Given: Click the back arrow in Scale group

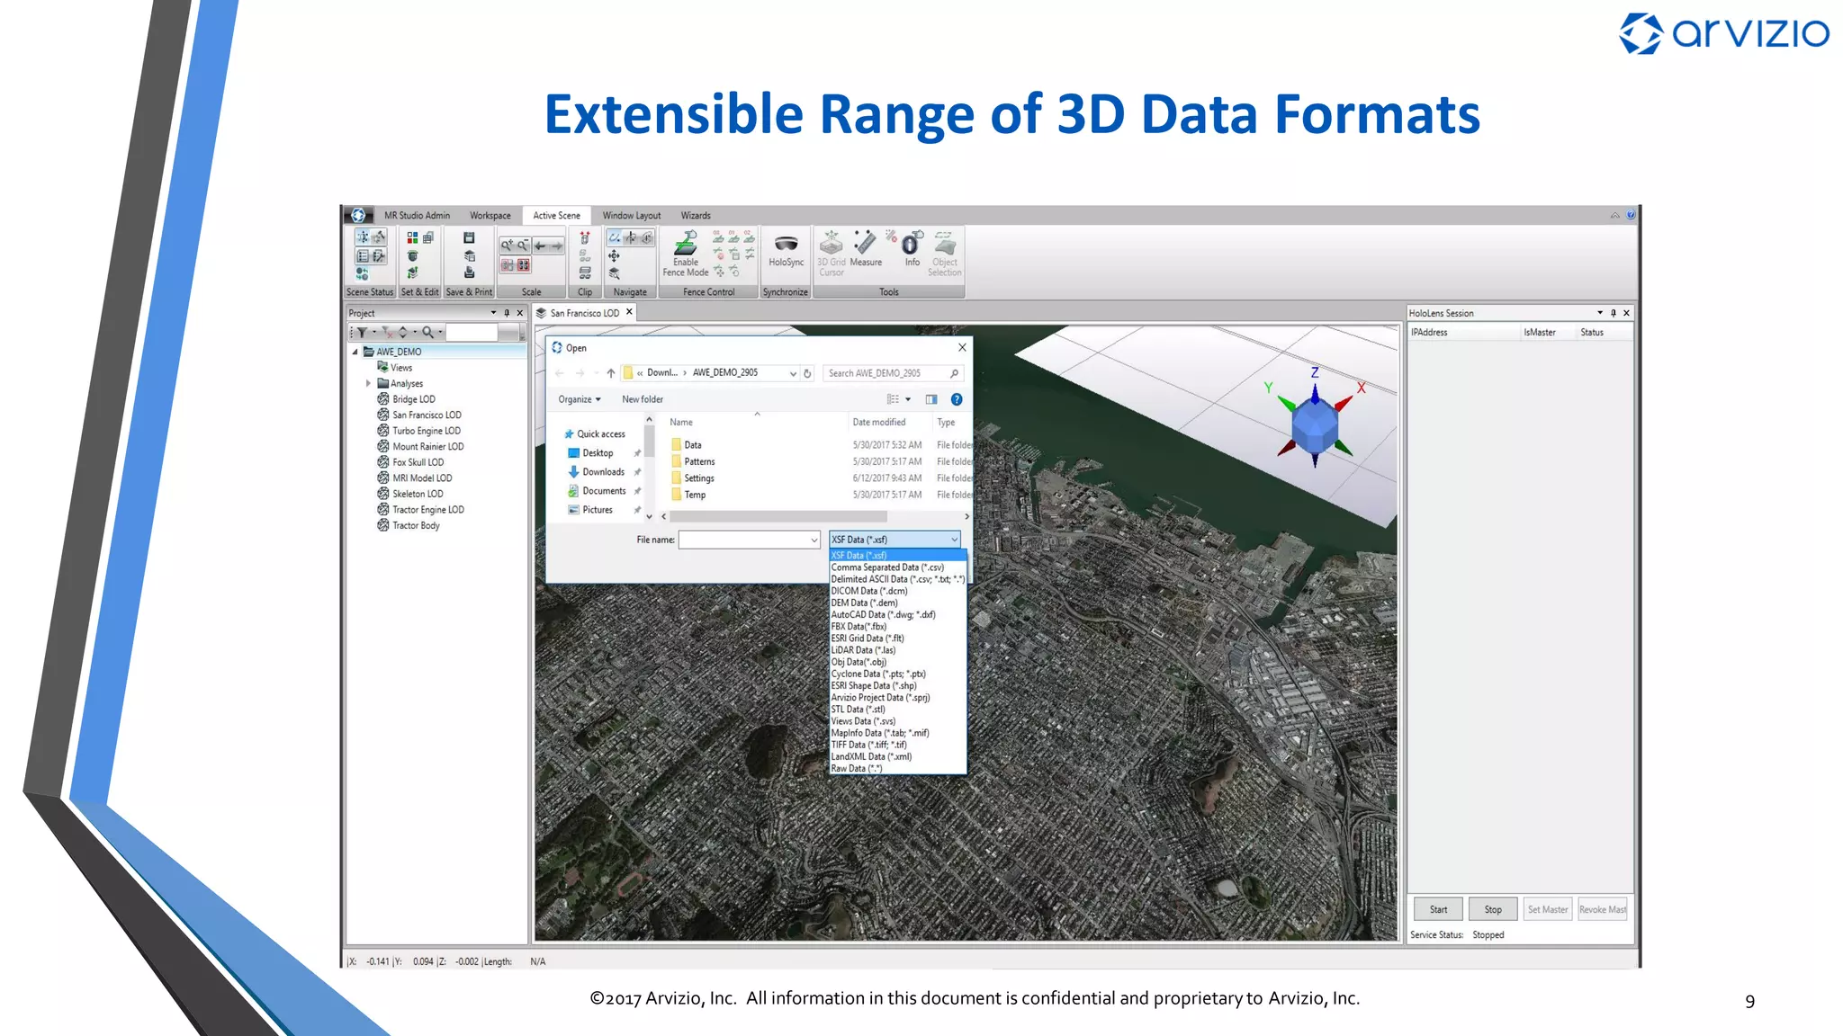Looking at the screenshot, I should (540, 246).
